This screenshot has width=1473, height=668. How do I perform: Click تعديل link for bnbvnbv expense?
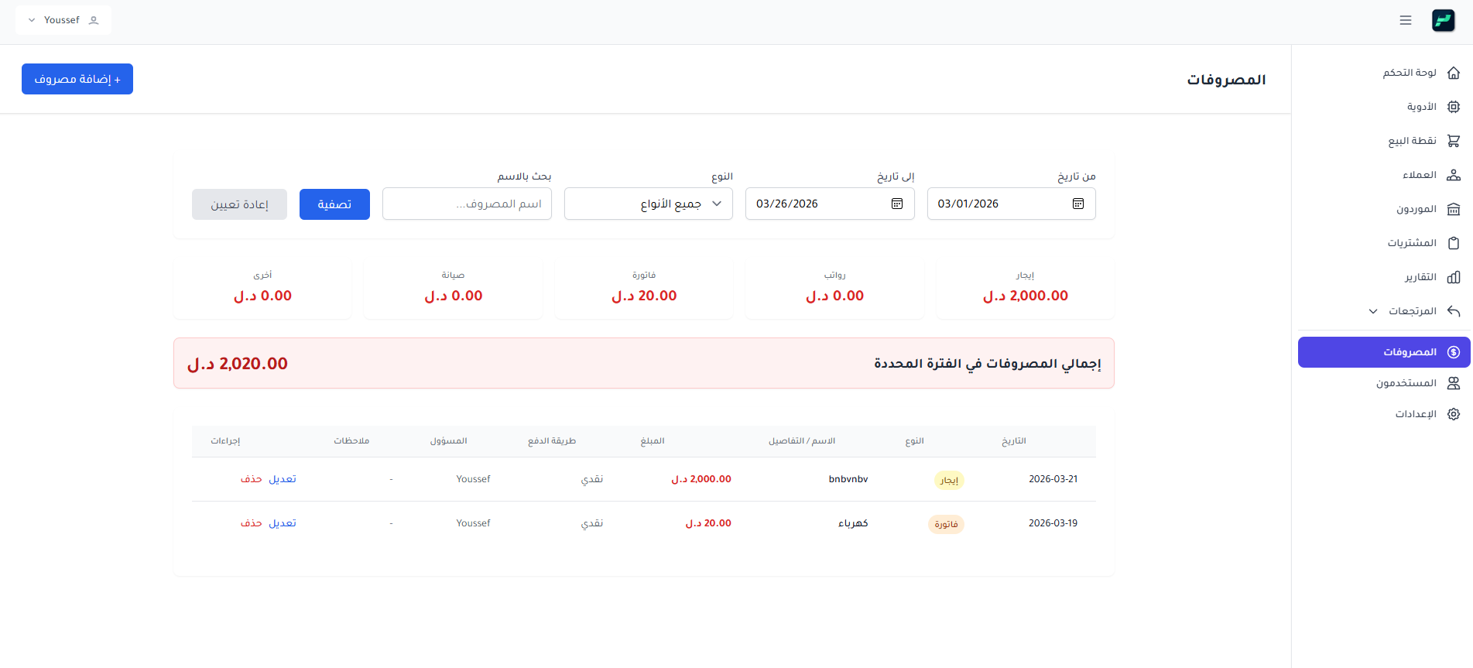tap(283, 479)
